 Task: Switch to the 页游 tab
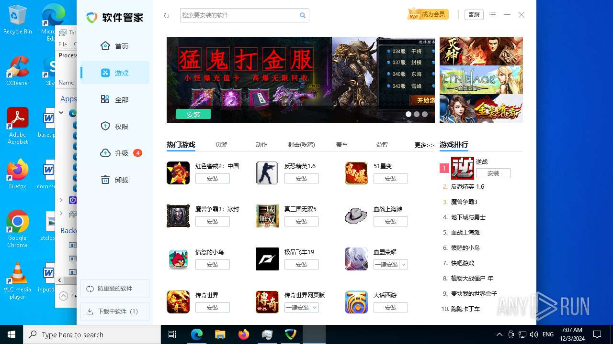(x=221, y=145)
